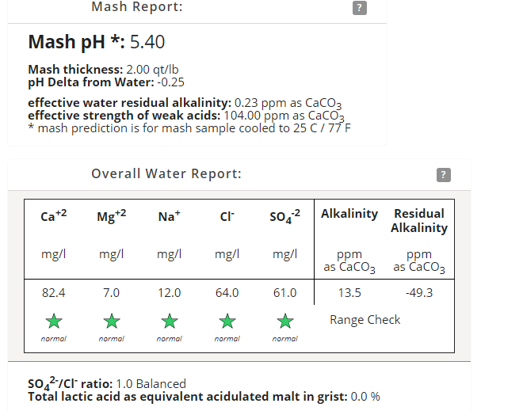The image size is (523, 411).
Task: Click the green star under Sulfate
Action: click(285, 321)
